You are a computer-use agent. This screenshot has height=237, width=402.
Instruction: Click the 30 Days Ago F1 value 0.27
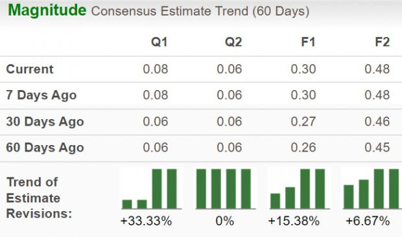point(303,122)
